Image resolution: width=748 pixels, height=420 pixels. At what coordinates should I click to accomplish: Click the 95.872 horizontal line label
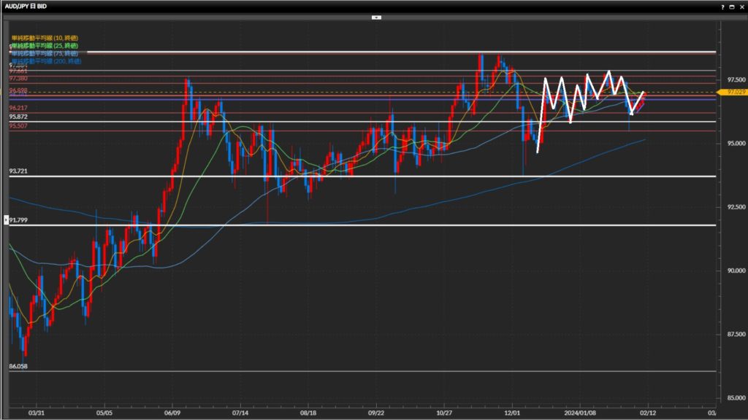pyautogui.click(x=19, y=117)
